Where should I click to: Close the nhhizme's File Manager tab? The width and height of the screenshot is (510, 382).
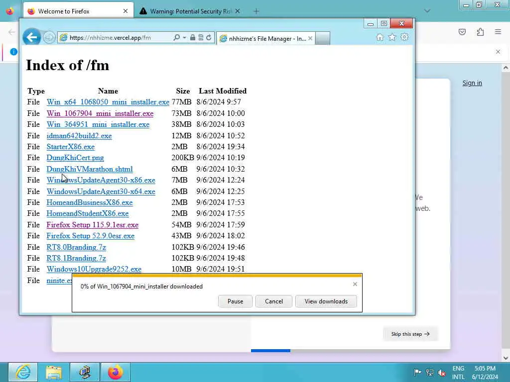point(310,38)
